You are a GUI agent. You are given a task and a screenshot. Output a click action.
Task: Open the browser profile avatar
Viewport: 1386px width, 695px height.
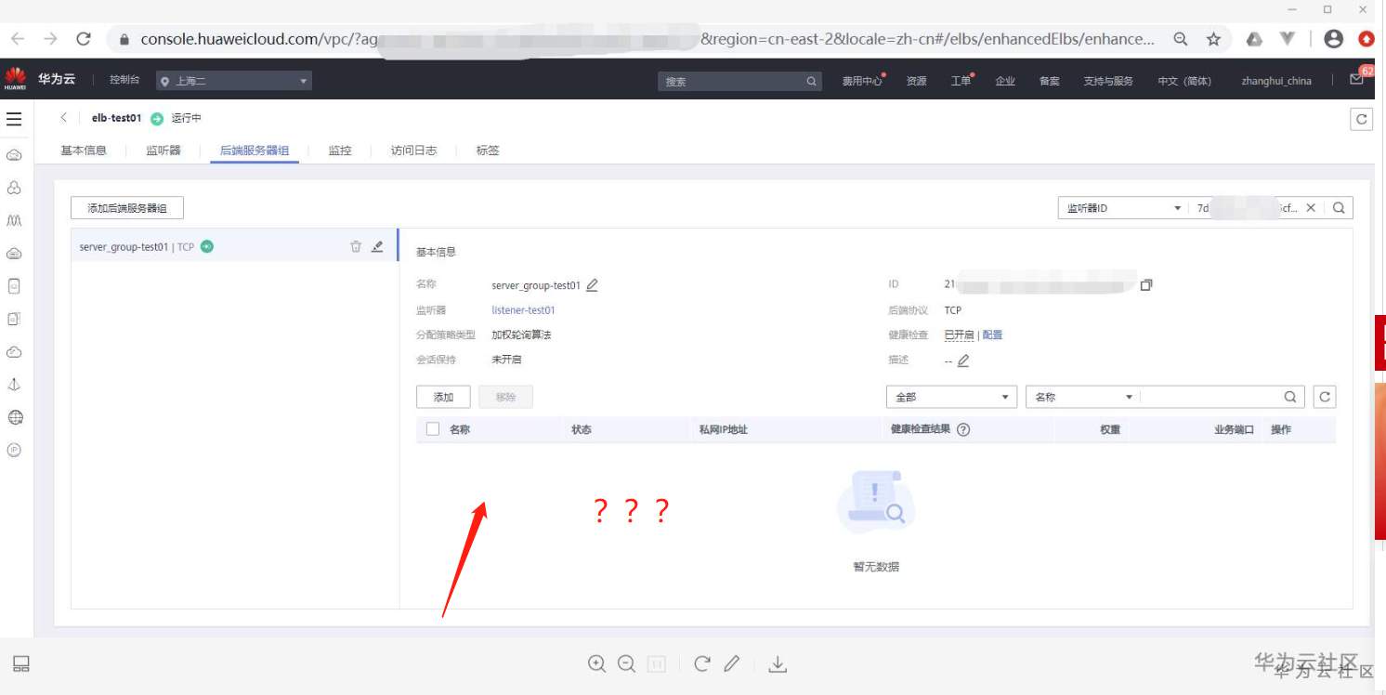(x=1334, y=39)
